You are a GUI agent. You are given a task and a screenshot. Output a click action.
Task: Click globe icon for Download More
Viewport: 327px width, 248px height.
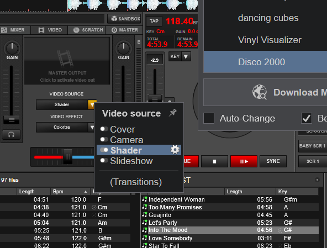tap(259, 92)
